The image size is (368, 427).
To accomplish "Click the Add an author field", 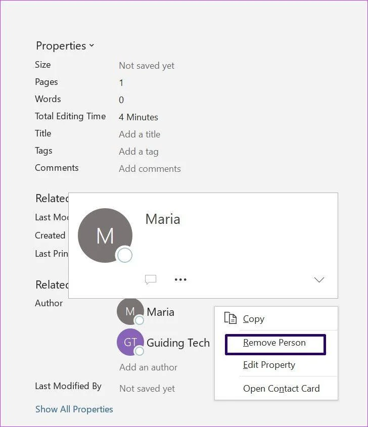I will coord(148,367).
